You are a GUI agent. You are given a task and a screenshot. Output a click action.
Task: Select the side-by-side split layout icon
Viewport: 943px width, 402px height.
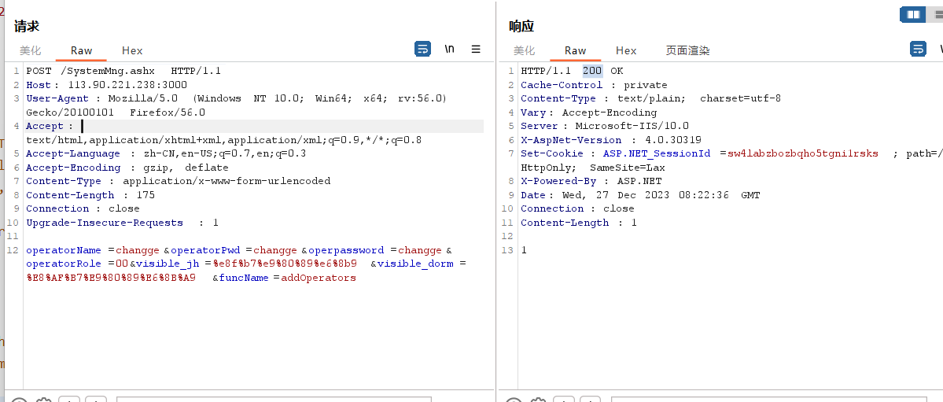pos(913,14)
